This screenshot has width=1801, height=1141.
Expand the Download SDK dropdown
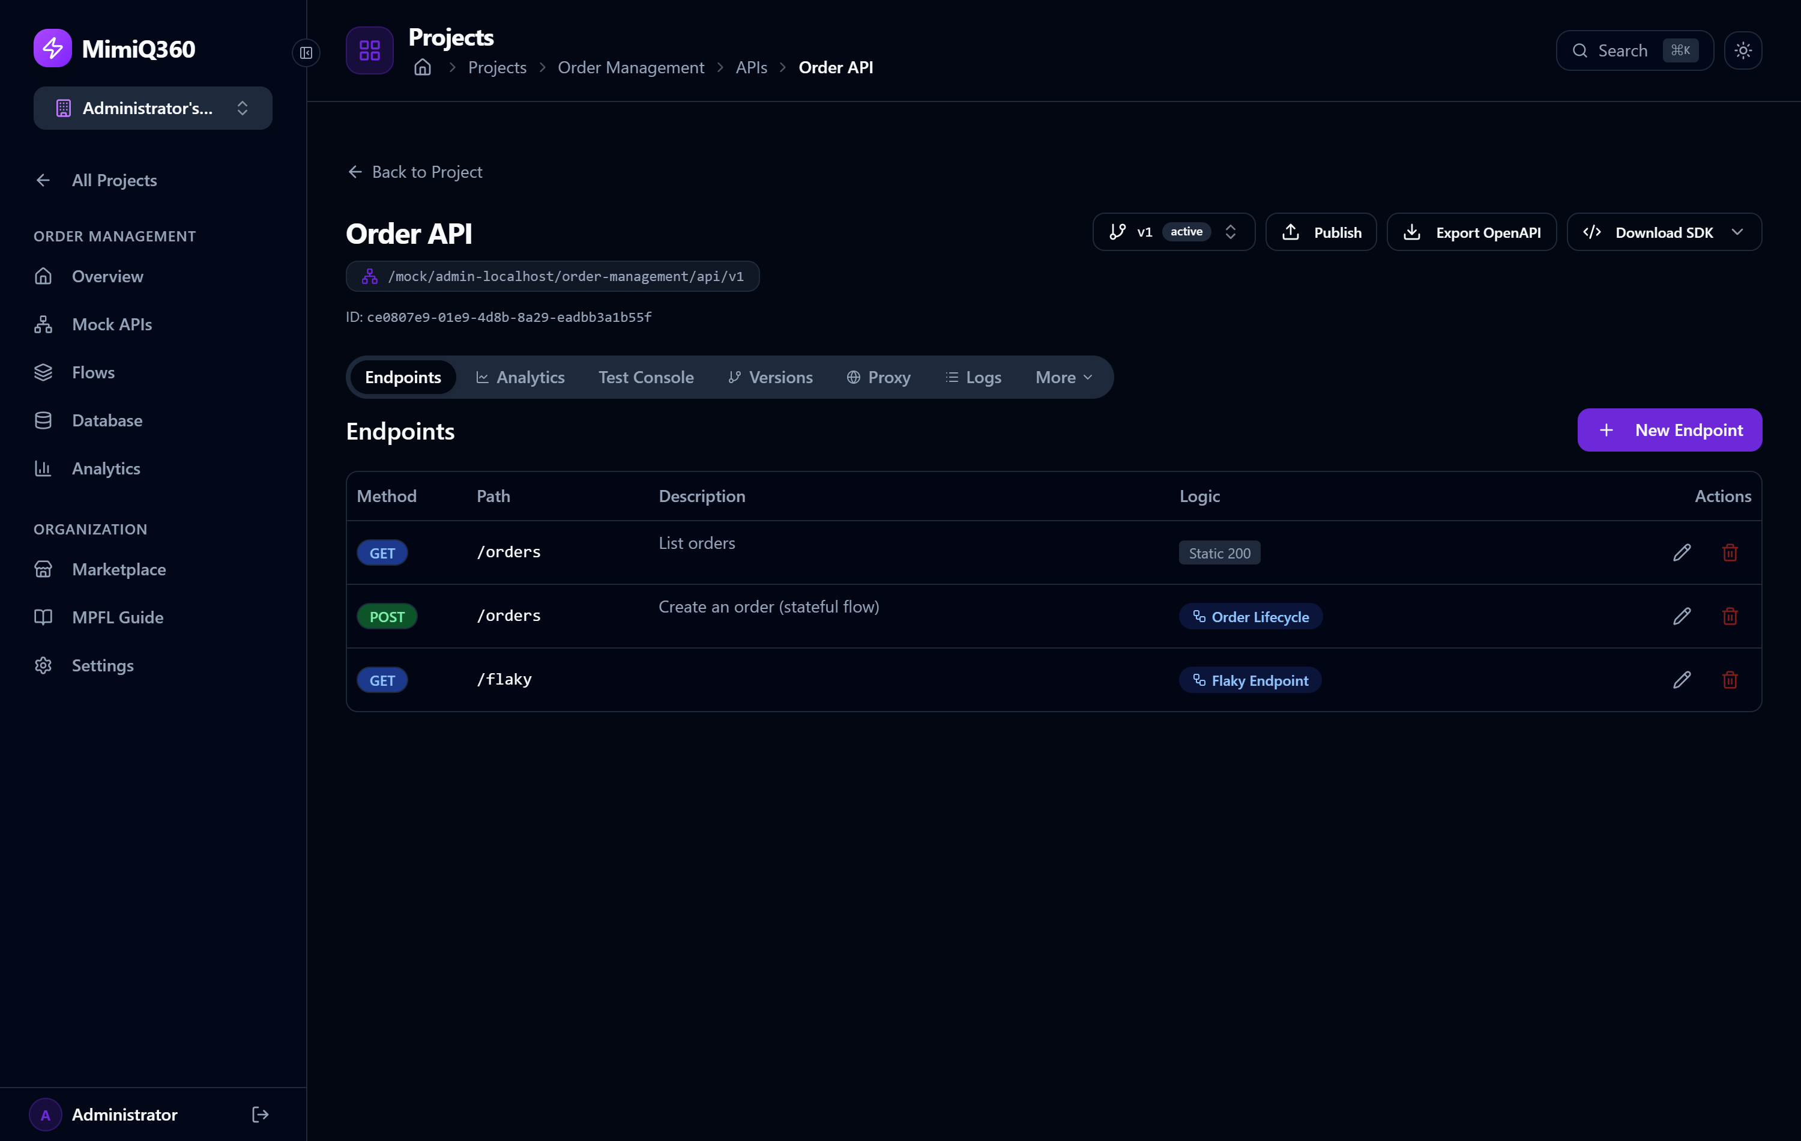click(1664, 232)
